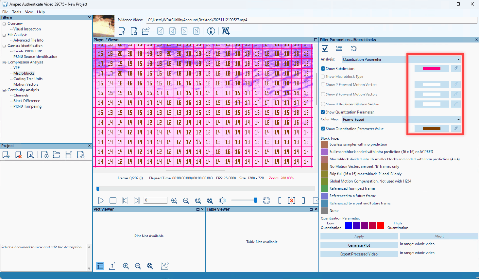Open the File menu
Viewport: 479px width, 279px height.
click(5, 12)
